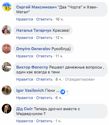
Task: Reply to Dmytro Generalov's comment
Action: [44, 56]
